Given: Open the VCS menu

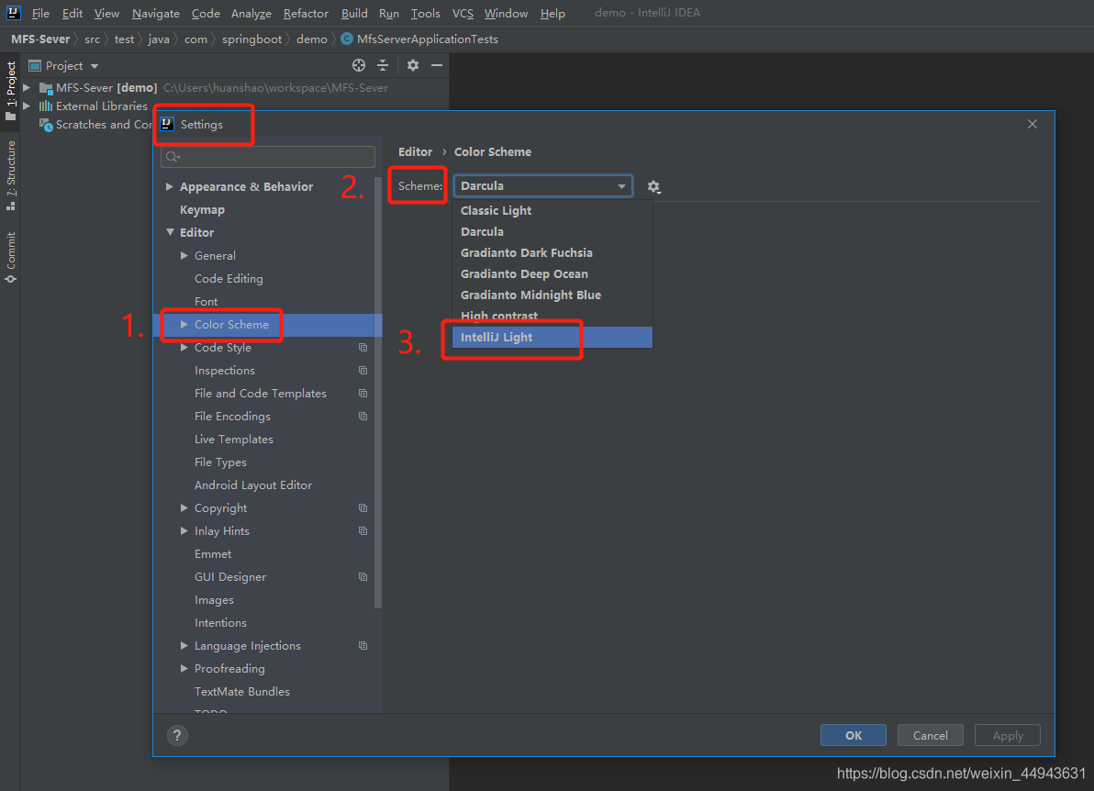Looking at the screenshot, I should (463, 13).
